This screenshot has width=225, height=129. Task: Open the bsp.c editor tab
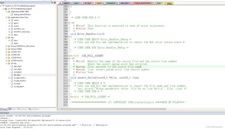(158, 3)
